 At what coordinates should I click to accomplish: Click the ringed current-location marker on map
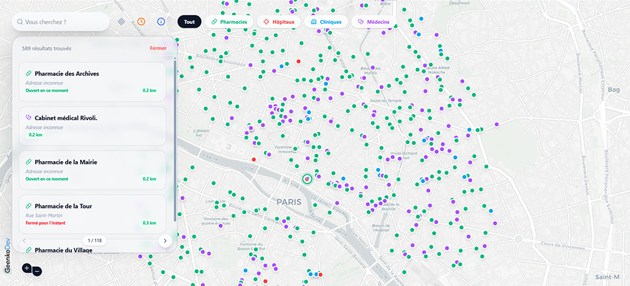coord(307,179)
